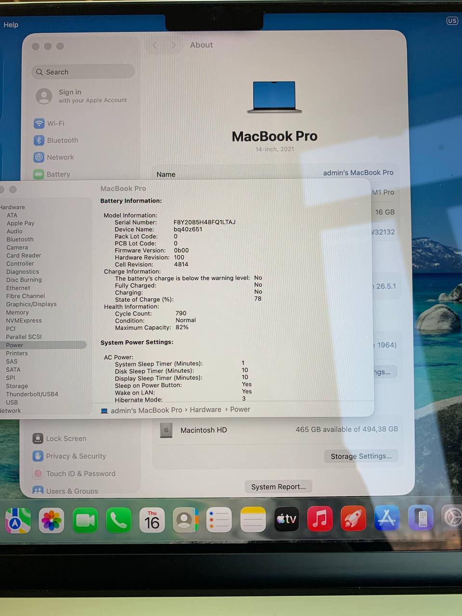Click admin's MacBook Pro in path bar
462x616 pixels.
(x=146, y=410)
